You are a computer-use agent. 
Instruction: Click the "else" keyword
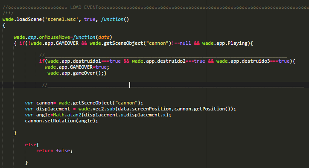31,145
